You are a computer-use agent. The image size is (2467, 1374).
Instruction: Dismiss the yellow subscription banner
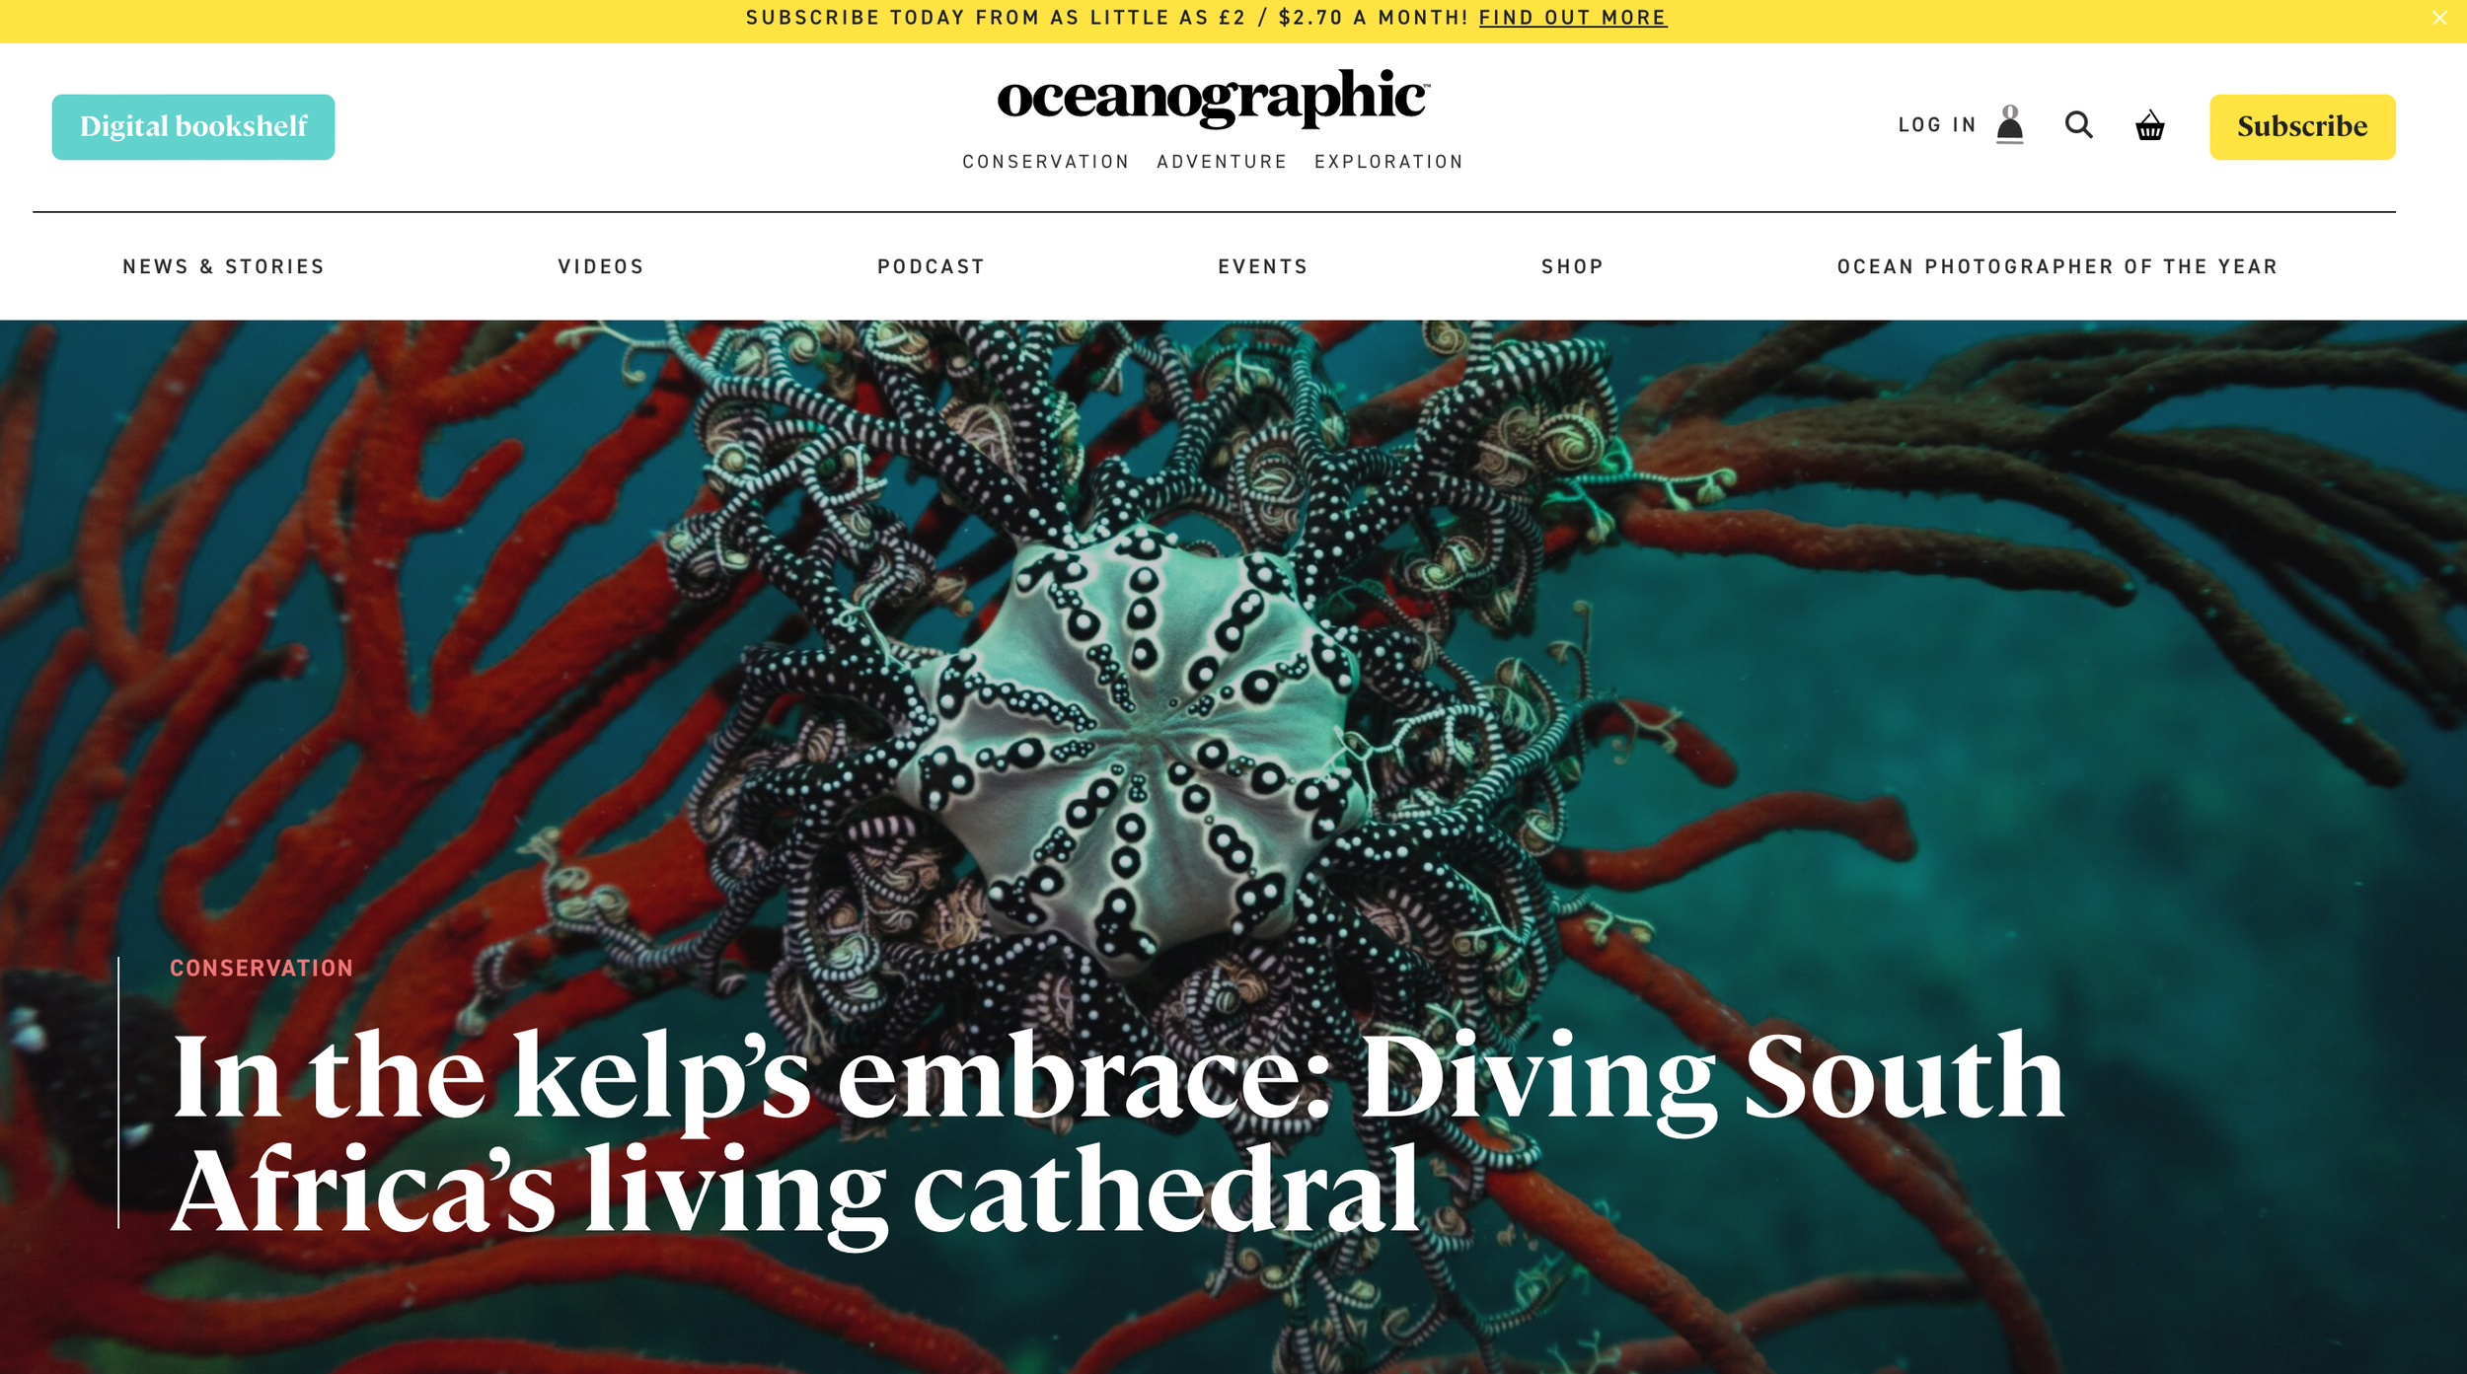coord(2439,18)
